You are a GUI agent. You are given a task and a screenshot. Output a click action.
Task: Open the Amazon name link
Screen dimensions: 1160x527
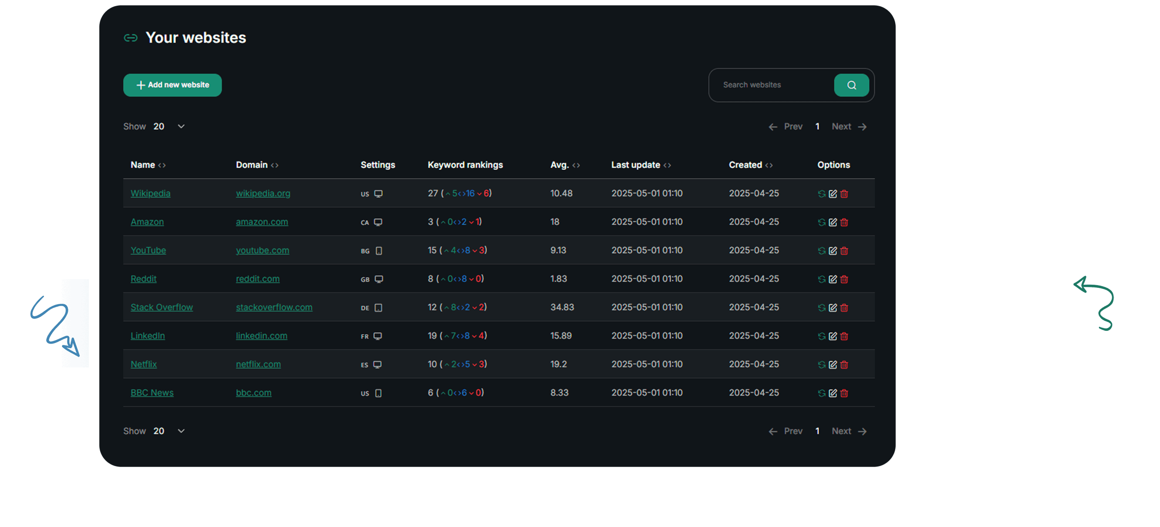click(147, 222)
